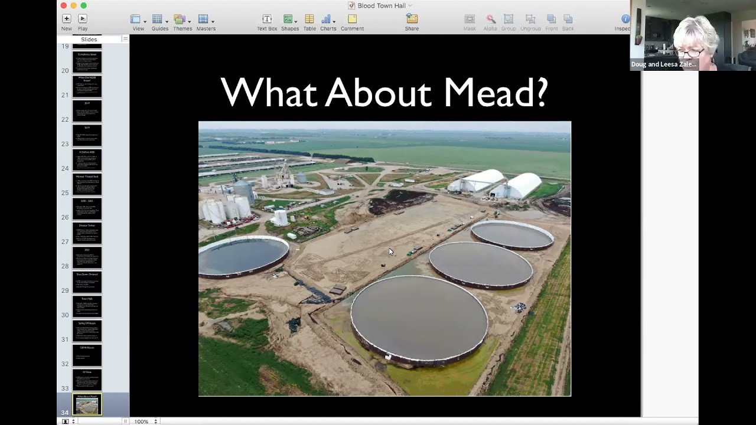Select slide 32 thumbnail
The height and width of the screenshot is (425, 756).
(x=87, y=356)
